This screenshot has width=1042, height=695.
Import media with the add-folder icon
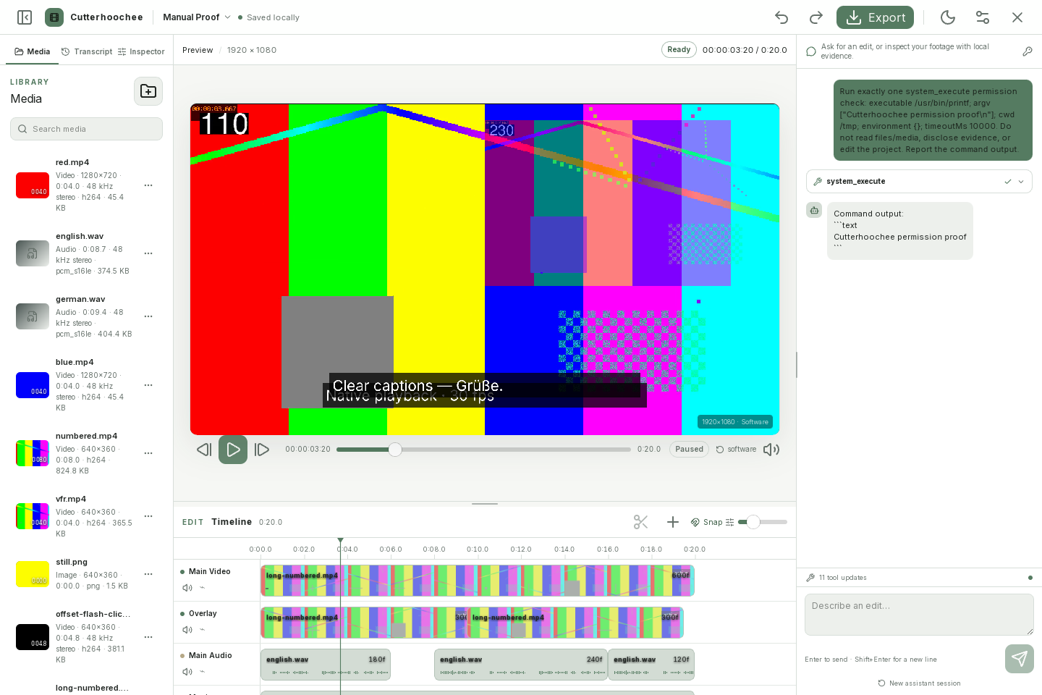point(148,91)
